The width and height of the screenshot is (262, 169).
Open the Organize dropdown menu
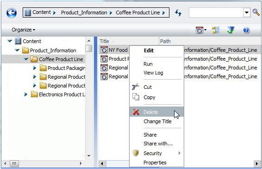(24, 30)
